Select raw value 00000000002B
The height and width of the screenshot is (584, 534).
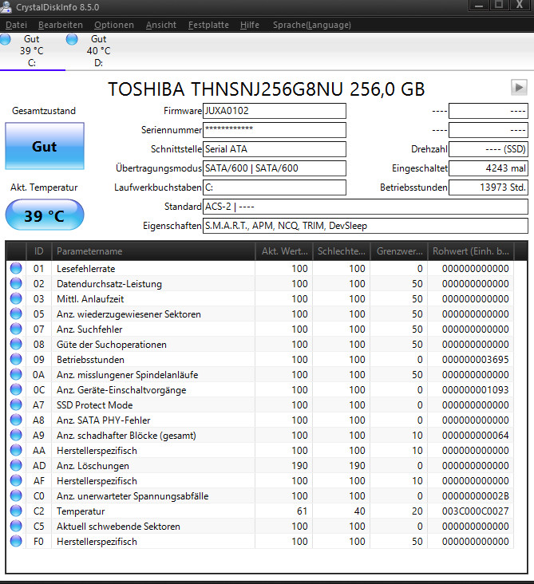coord(475,496)
